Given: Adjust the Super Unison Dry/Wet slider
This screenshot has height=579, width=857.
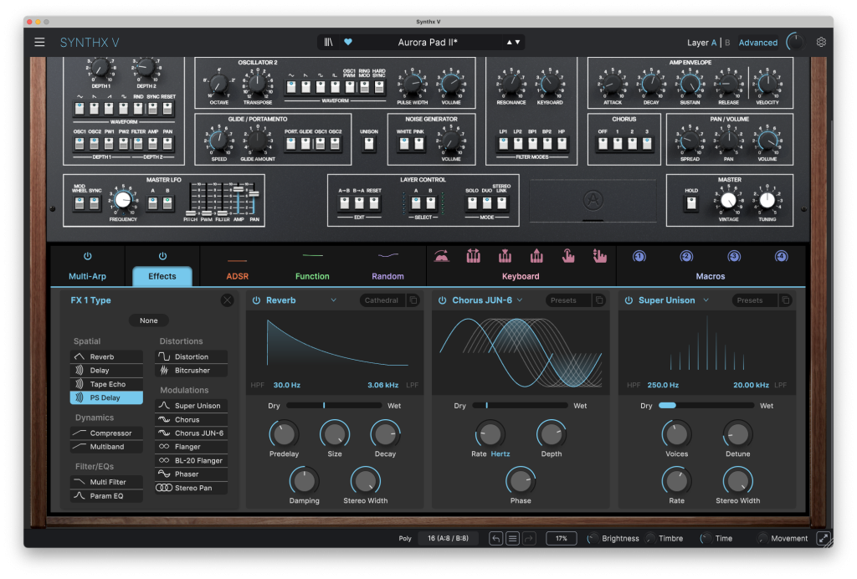Looking at the screenshot, I should coord(706,406).
